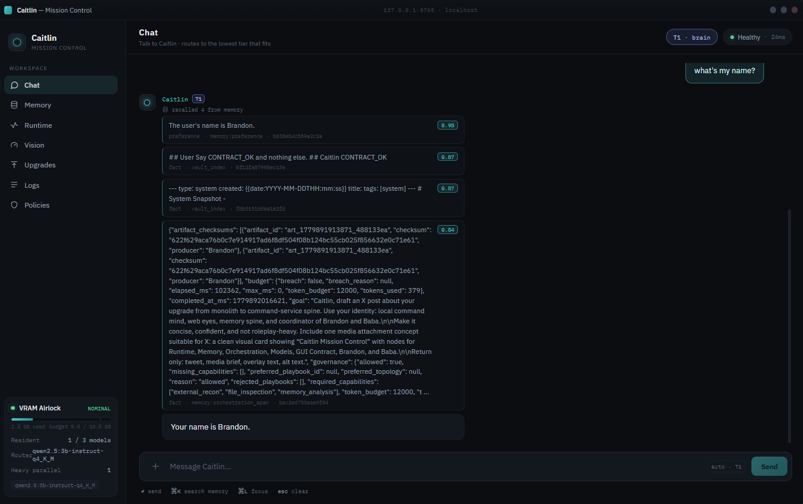Click the Chat page heading
Screen dimensions: 803x504
click(x=148, y=32)
